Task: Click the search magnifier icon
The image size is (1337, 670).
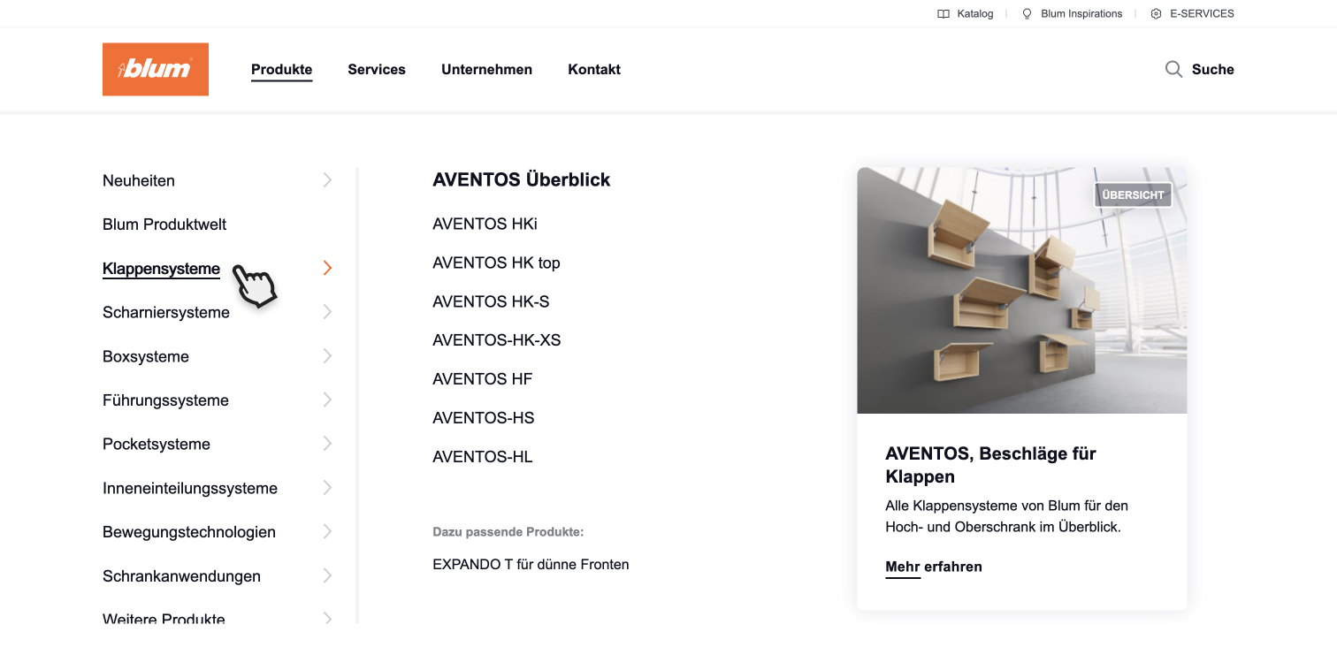Action: tap(1173, 69)
